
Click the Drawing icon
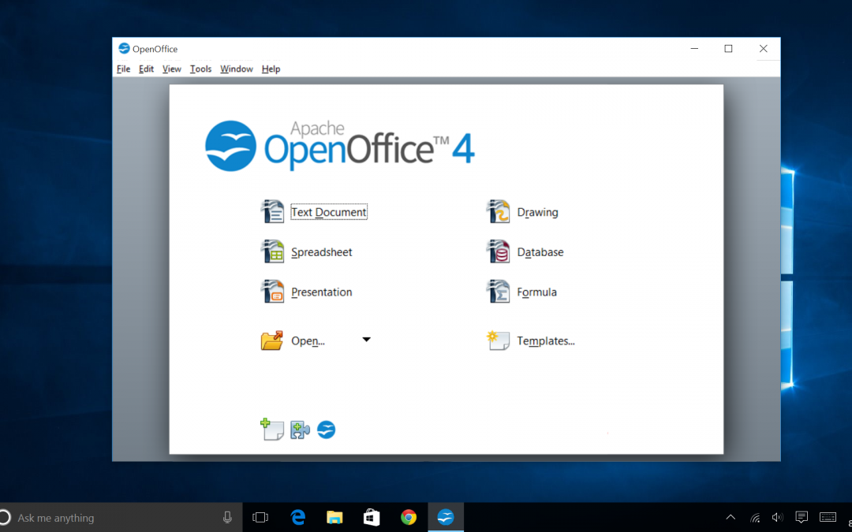[498, 212]
